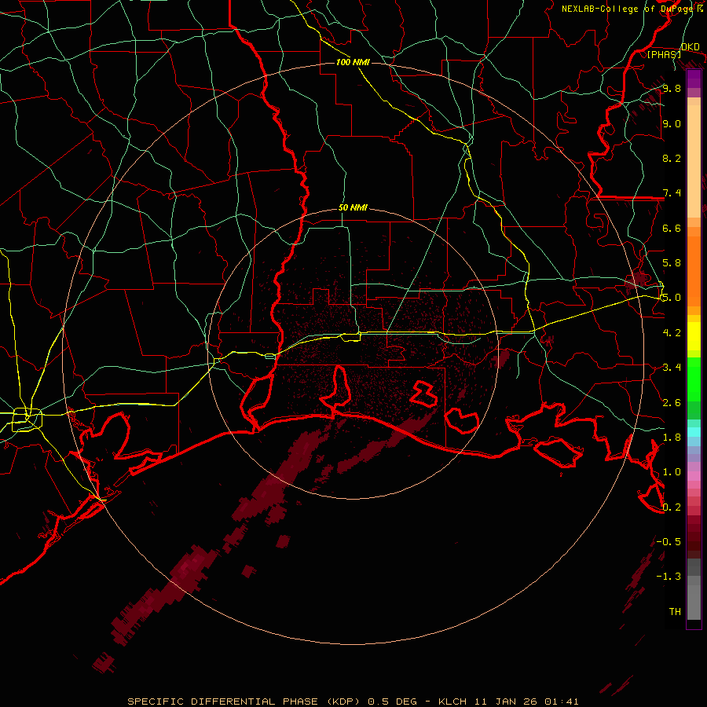
Task: Select the light peach segment of the color bar
Action: coord(694,161)
